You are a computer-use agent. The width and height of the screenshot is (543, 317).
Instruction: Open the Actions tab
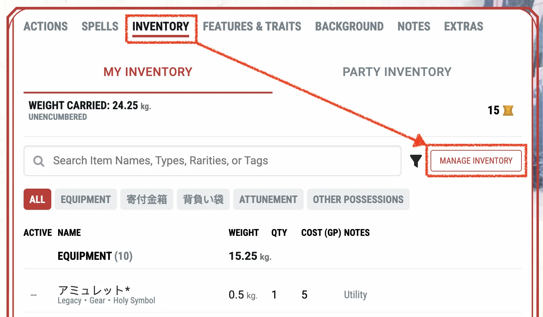(x=45, y=26)
